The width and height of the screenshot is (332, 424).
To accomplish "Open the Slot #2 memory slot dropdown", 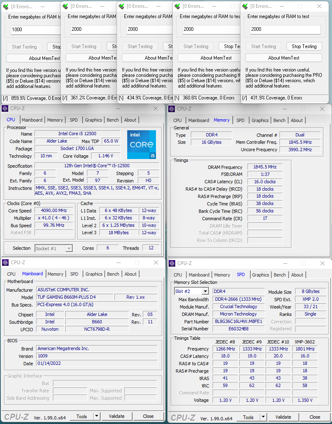I will [x=205, y=291].
